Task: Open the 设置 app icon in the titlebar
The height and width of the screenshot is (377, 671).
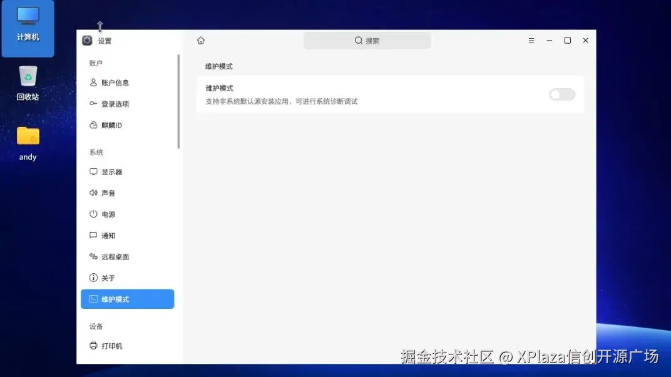Action: tap(87, 40)
